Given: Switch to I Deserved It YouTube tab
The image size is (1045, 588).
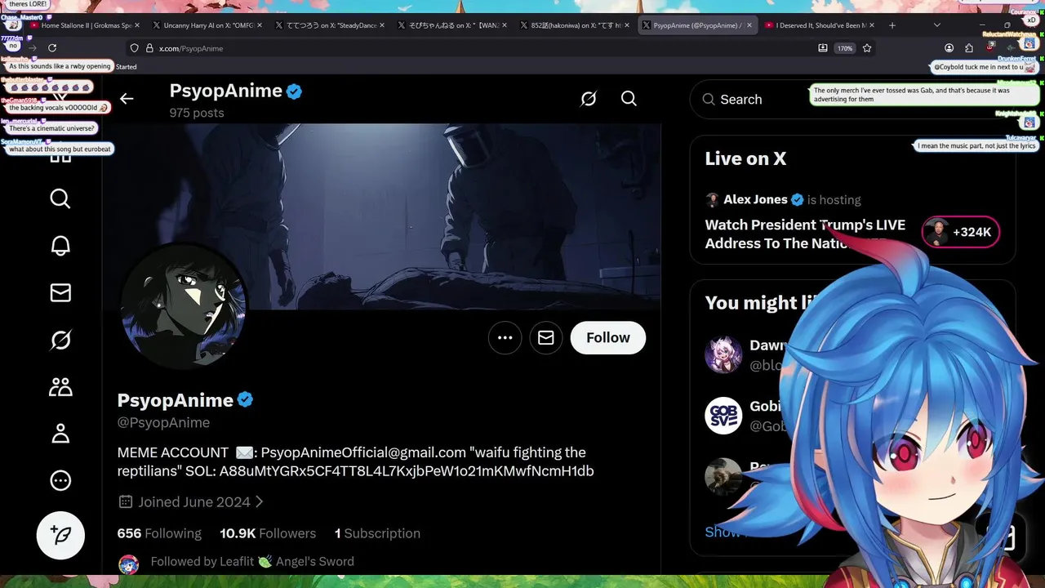Looking at the screenshot, I should click(x=818, y=25).
